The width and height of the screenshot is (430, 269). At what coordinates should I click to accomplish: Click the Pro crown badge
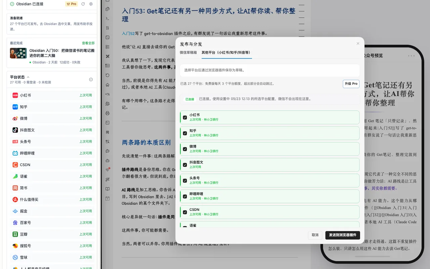[71, 4]
